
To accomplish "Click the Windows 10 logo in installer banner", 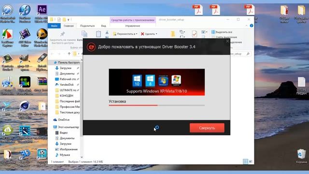I will click(x=137, y=81).
